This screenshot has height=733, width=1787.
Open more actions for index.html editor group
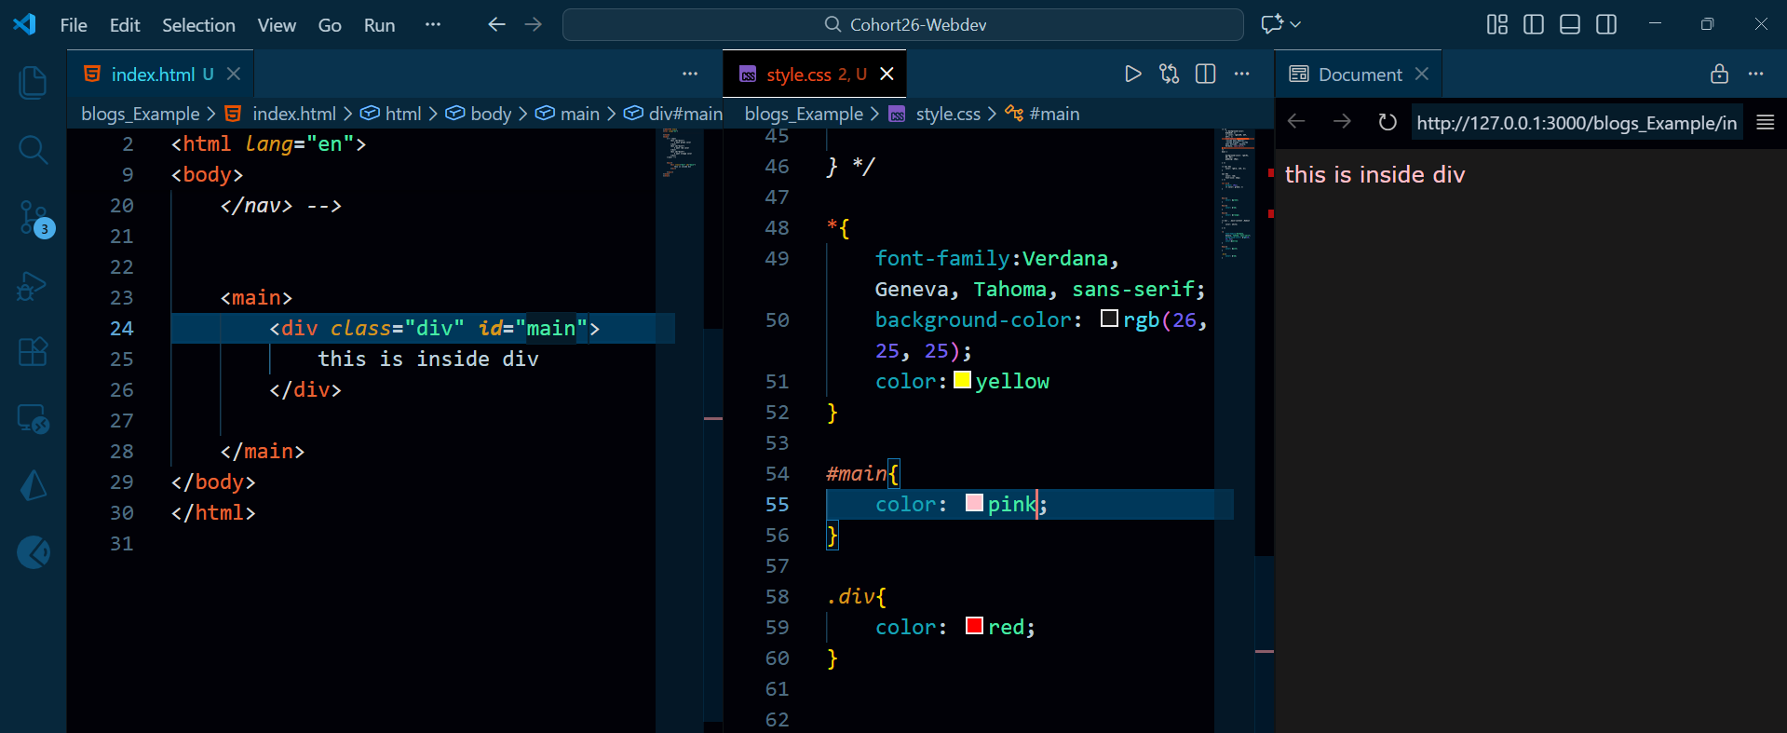point(689,75)
